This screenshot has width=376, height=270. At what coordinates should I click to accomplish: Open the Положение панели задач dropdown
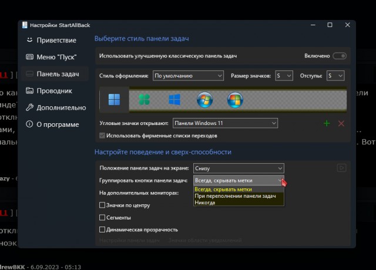click(239, 168)
